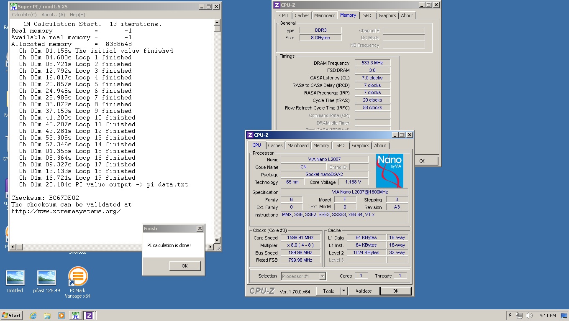Image resolution: width=569 pixels, height=321 pixels.
Task: Click the 'Checksum: BC67DE02' line
Action: (x=45, y=198)
